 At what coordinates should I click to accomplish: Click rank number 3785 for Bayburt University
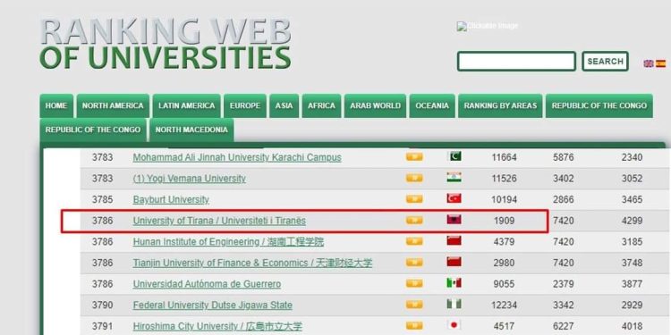pos(102,199)
